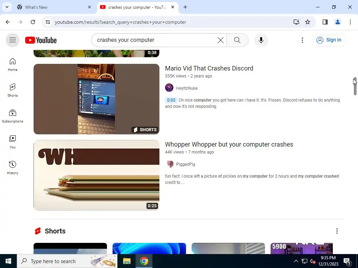The height and width of the screenshot is (268, 358).
Task: Visit the PiggedPig channel name
Action: click(186, 164)
